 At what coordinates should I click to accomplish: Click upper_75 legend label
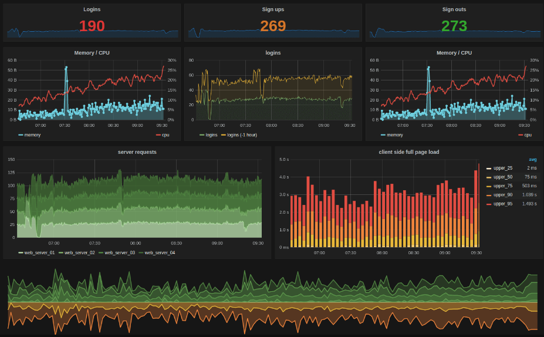503,186
